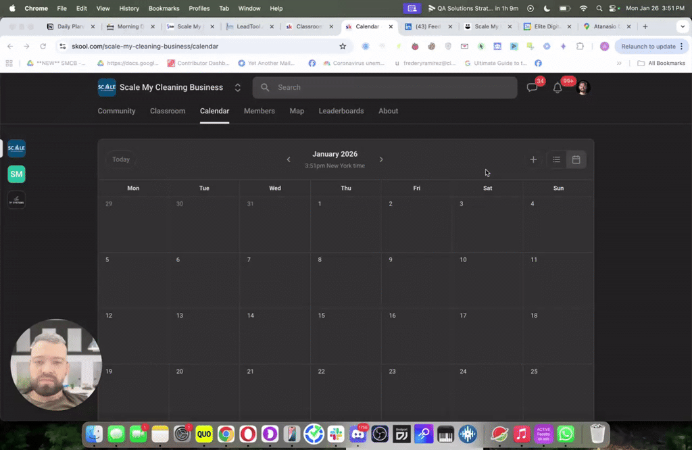692x450 pixels.
Task: Open WhatsApp from the Dock
Action: tap(566, 434)
